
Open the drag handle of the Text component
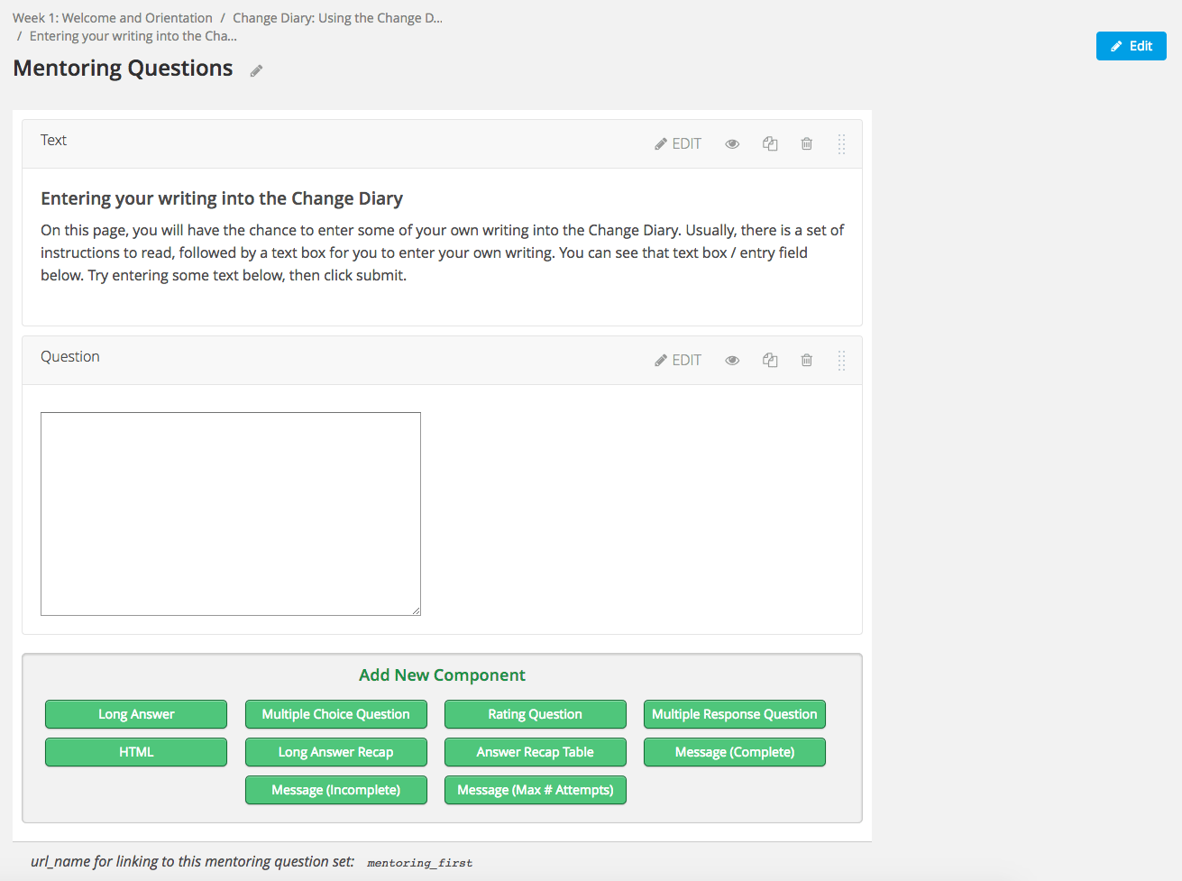[841, 143]
